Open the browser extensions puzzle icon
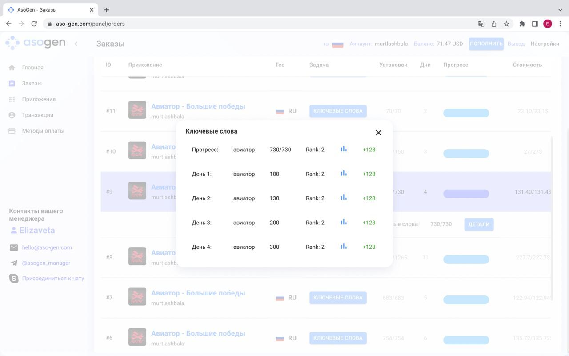 click(x=522, y=24)
